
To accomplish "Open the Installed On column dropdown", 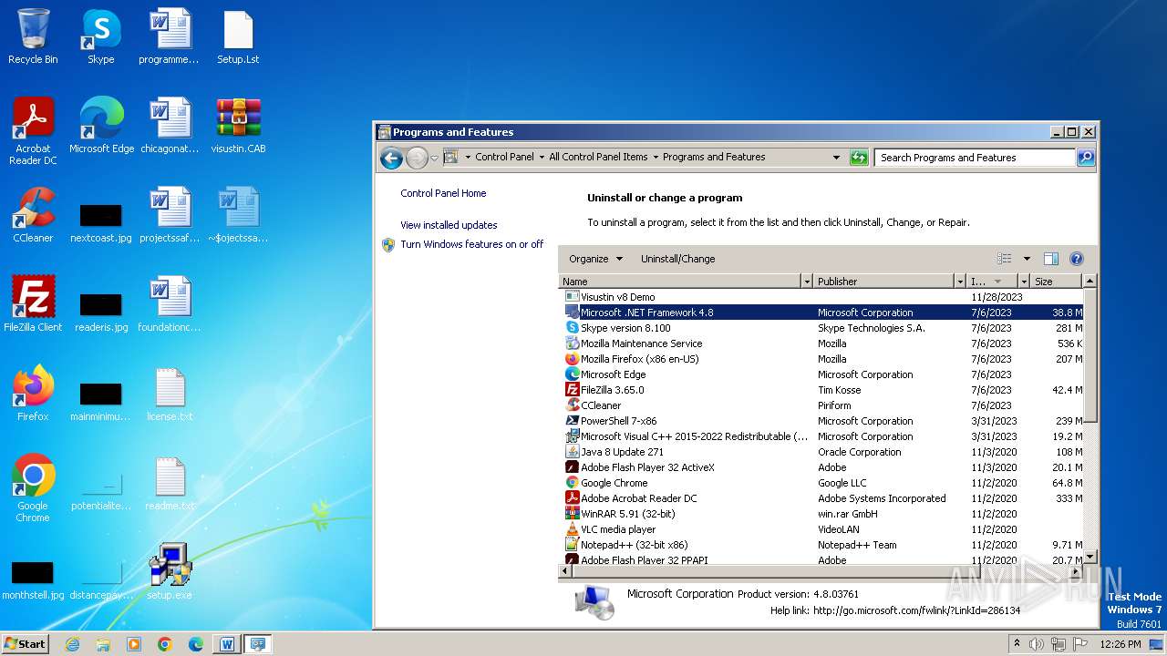I will (x=1023, y=282).
